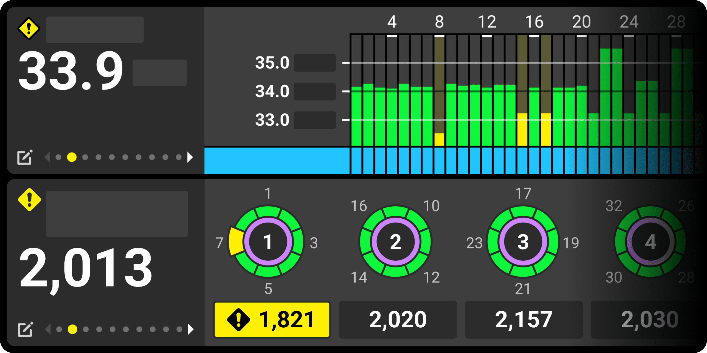The height and width of the screenshot is (353, 707).
Task: Select the circular gauge numbered 3
Action: 523,242
